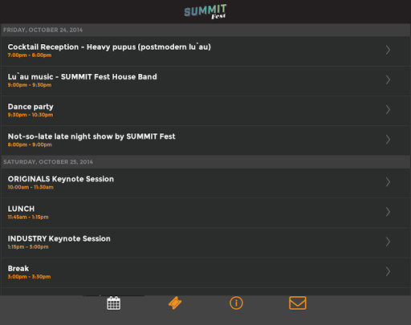Select the Dance party event
Screen dimensions: 411x325
pos(205,111)
